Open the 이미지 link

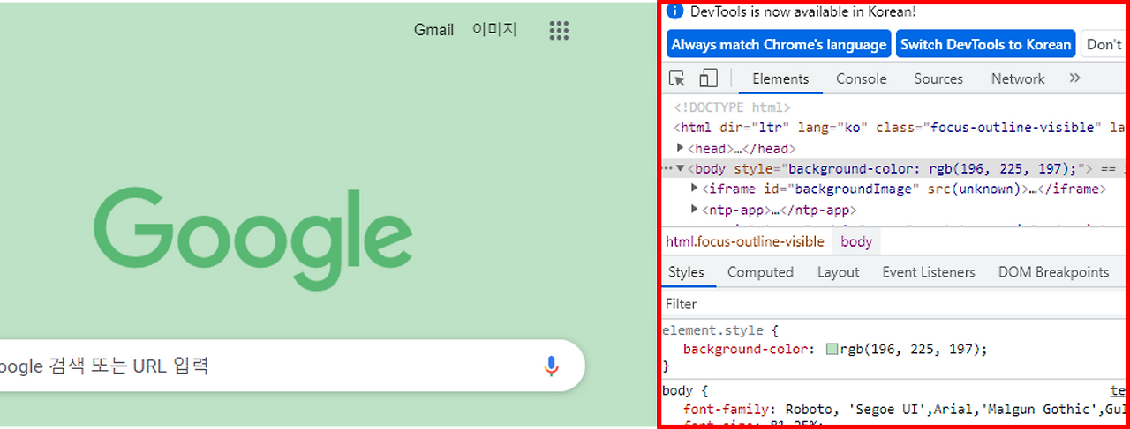[494, 30]
